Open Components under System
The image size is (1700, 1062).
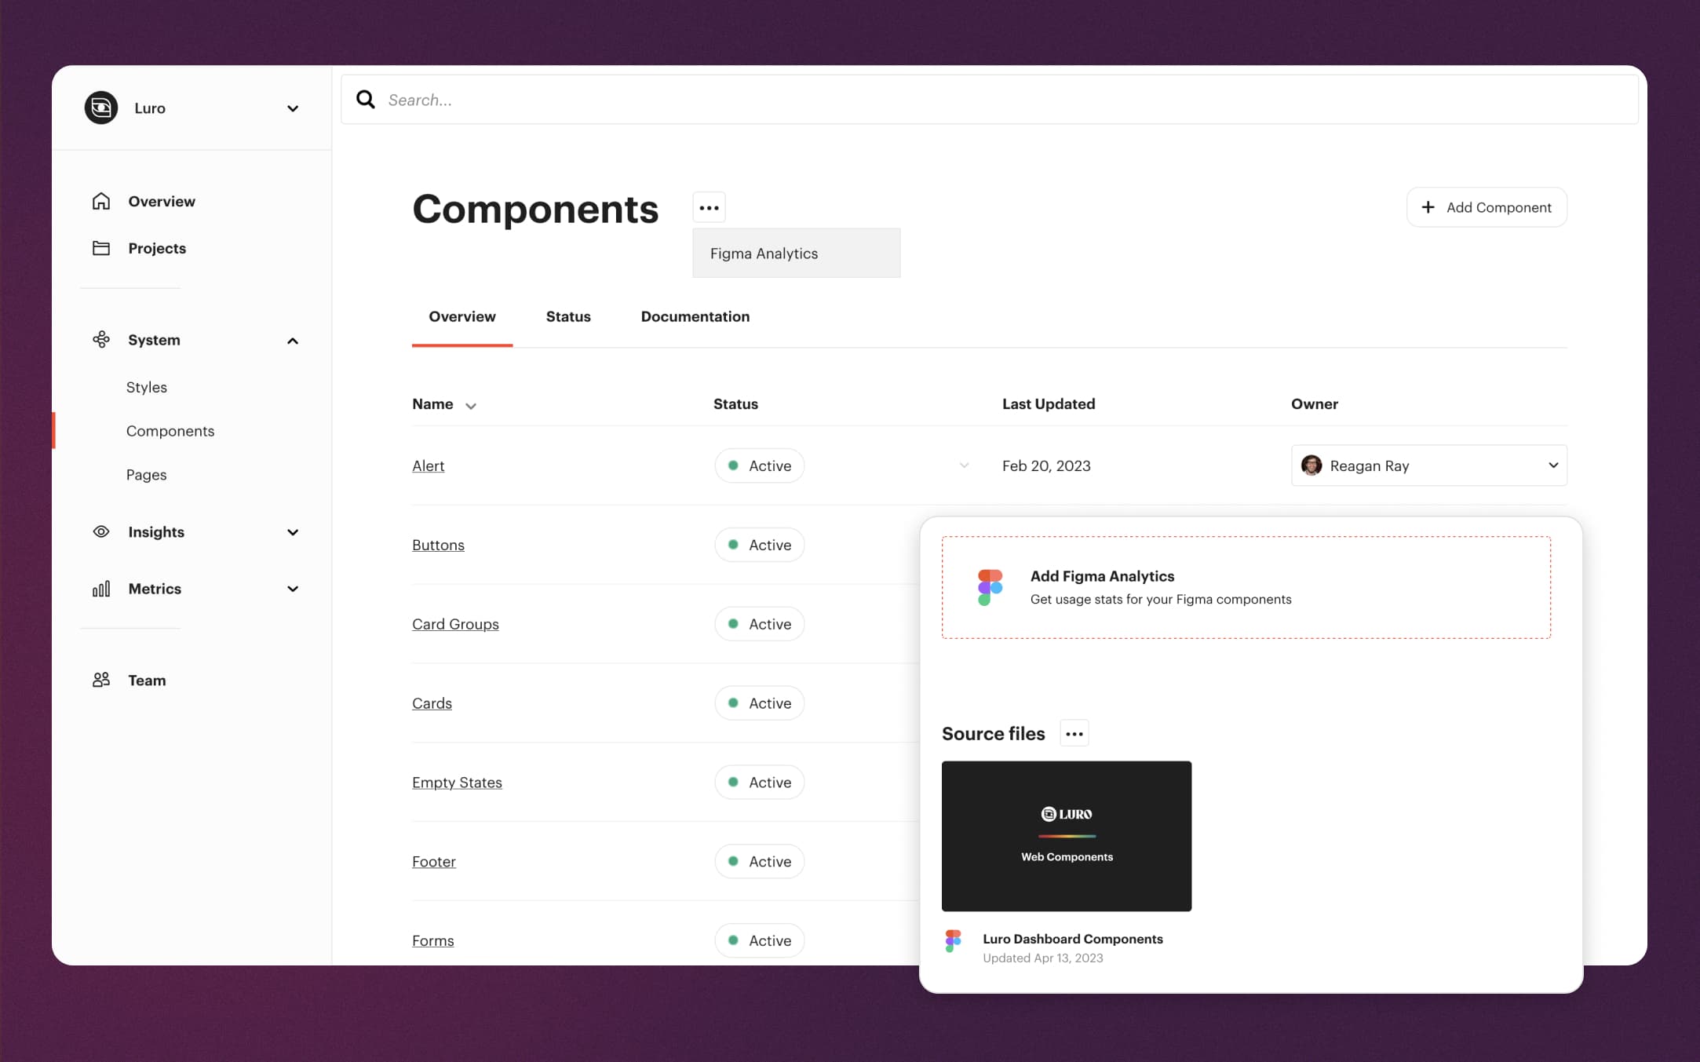(x=170, y=431)
